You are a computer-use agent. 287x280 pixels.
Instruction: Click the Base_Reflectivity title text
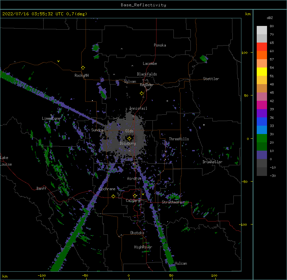pyautogui.click(x=143, y=5)
